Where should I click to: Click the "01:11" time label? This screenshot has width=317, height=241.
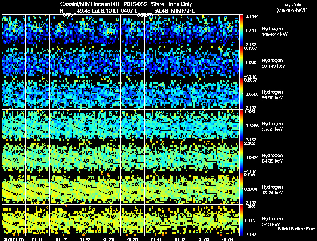point(37,239)
